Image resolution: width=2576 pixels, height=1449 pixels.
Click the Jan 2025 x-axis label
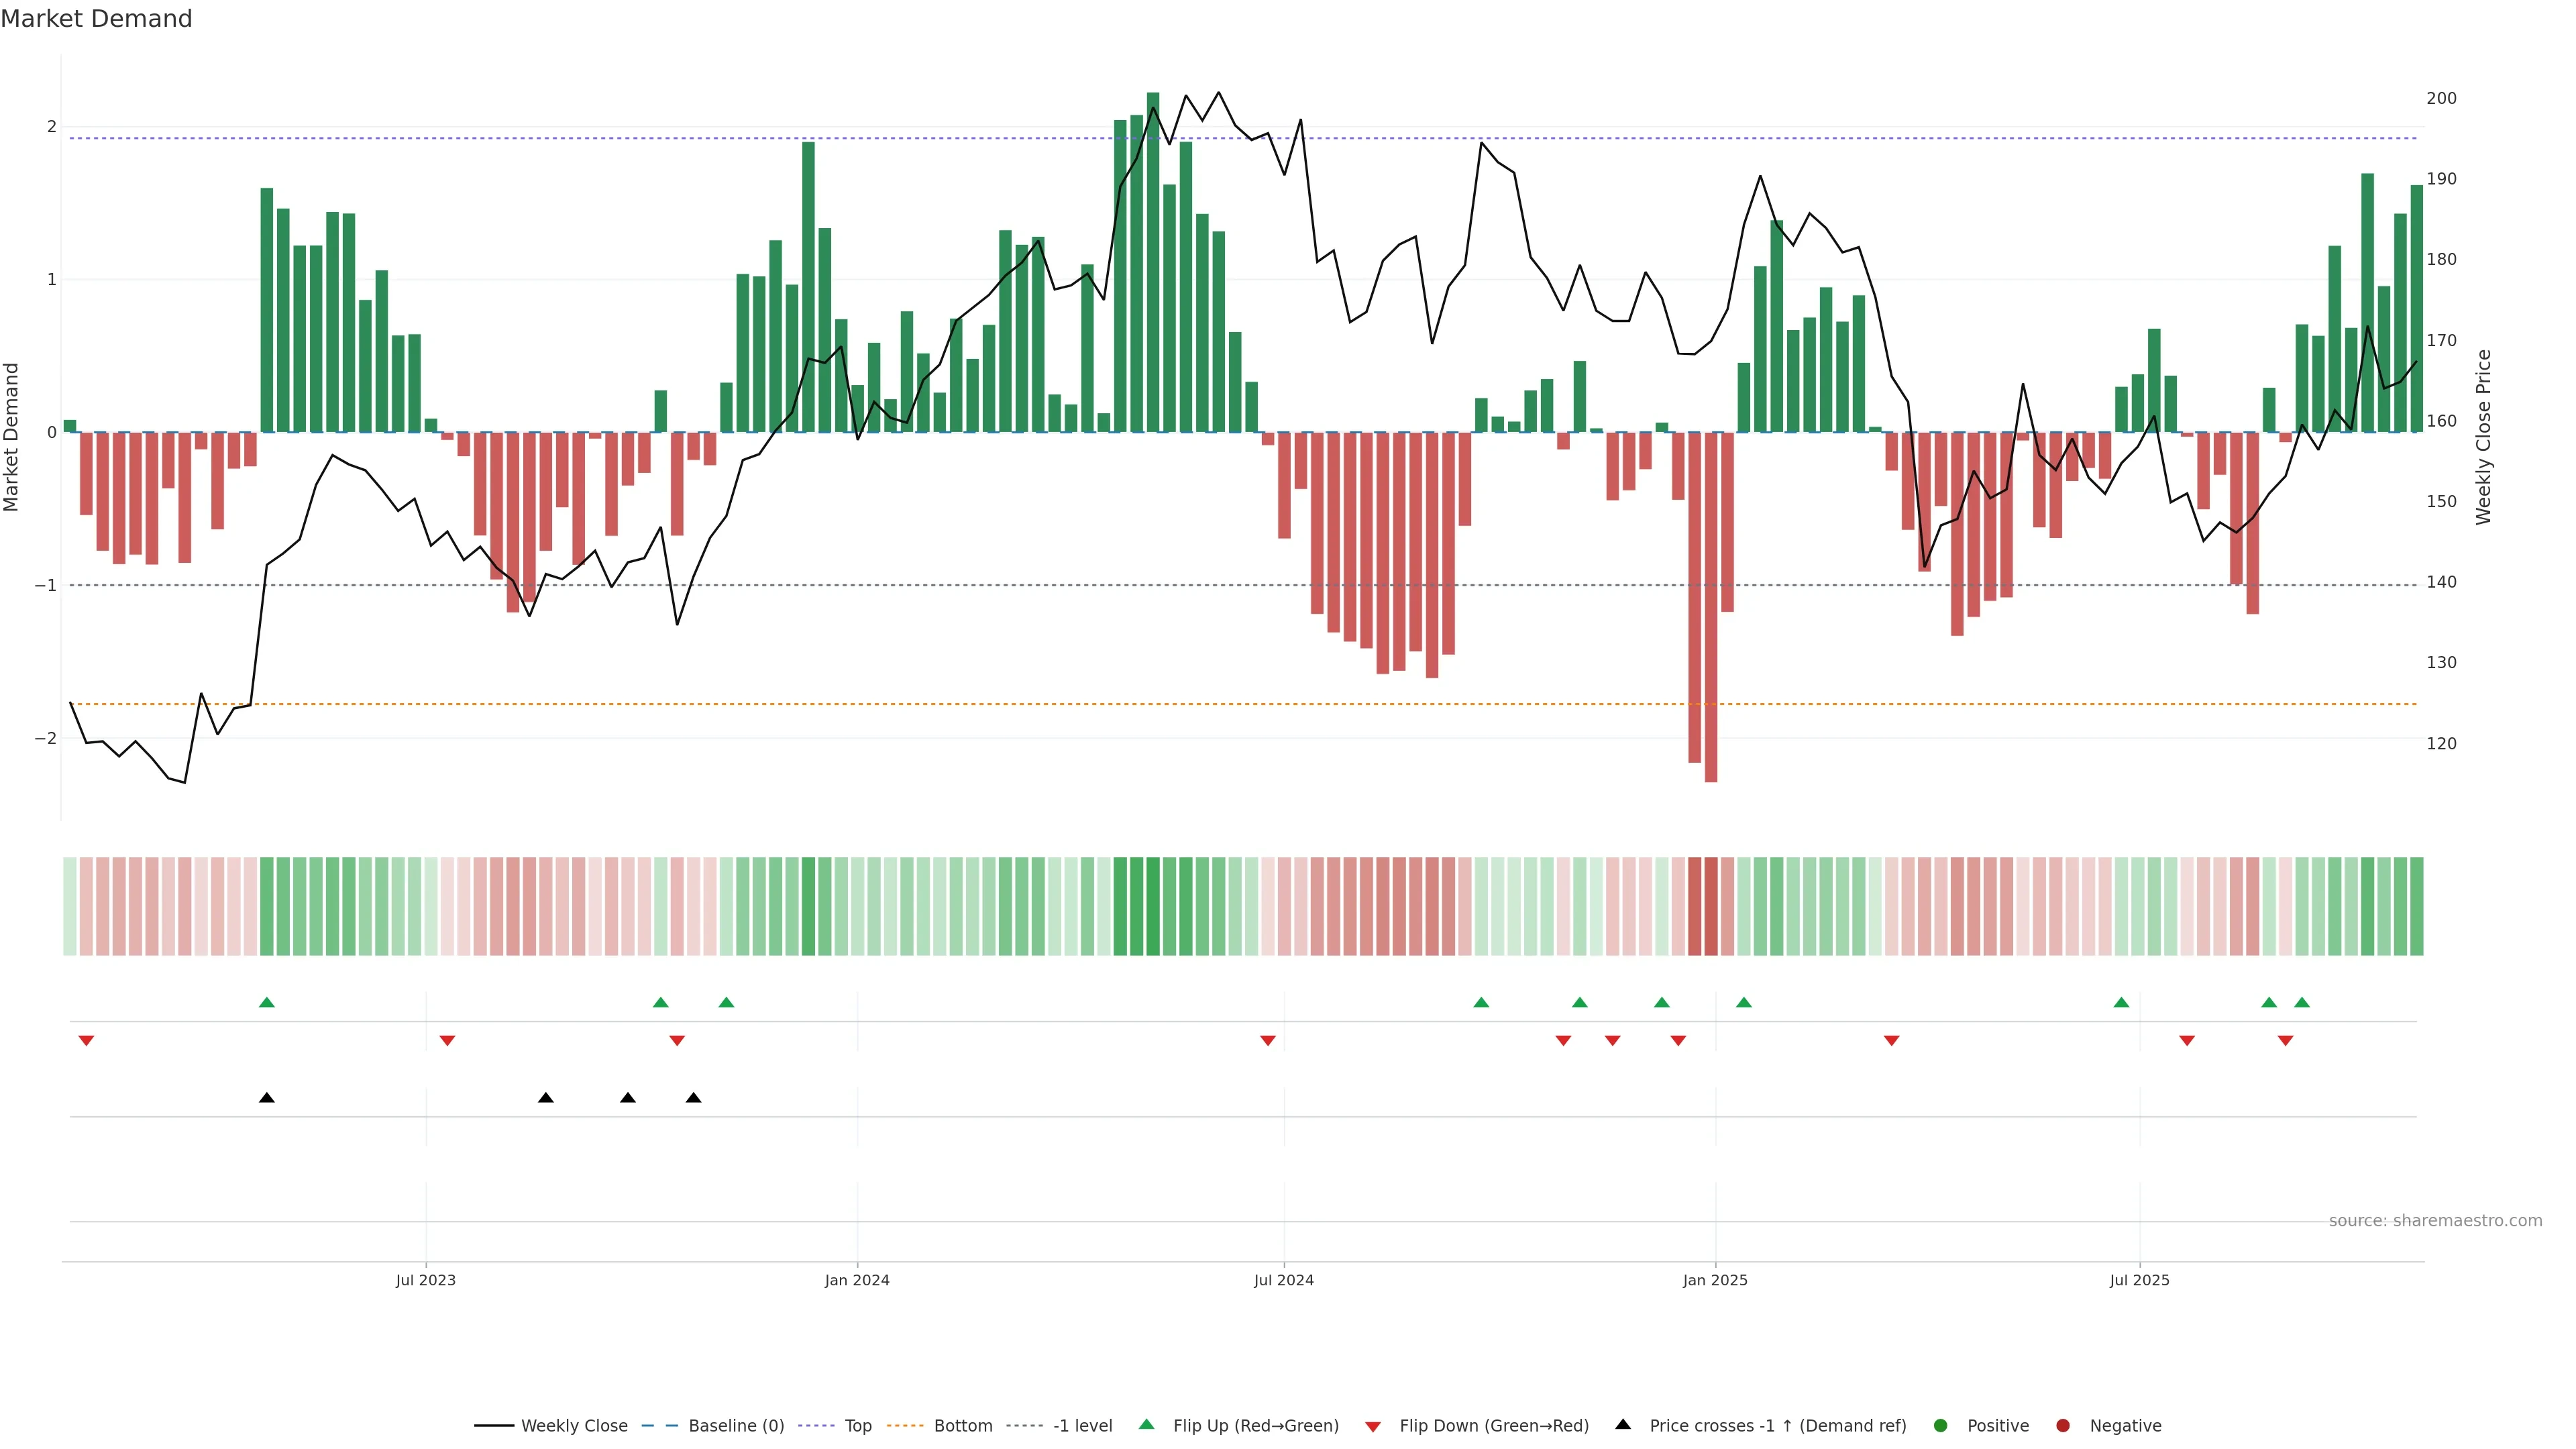[1715, 1280]
